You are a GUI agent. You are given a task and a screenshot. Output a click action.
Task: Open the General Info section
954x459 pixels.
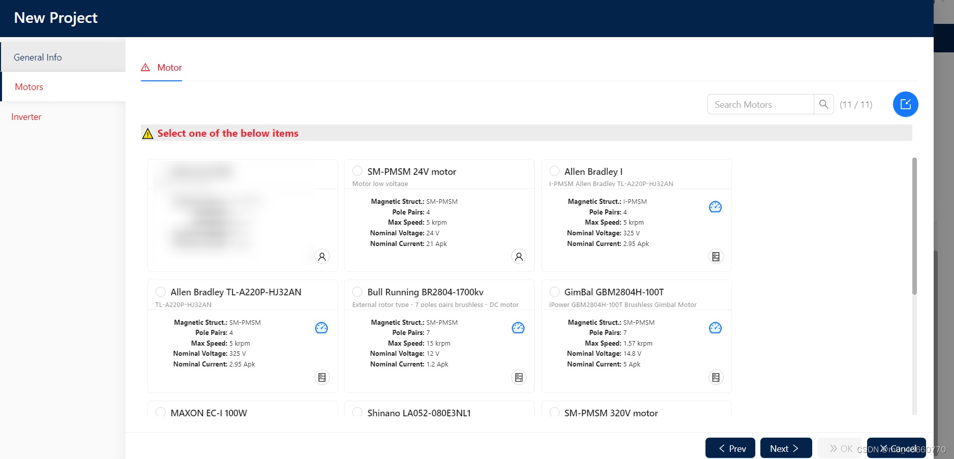[63, 57]
